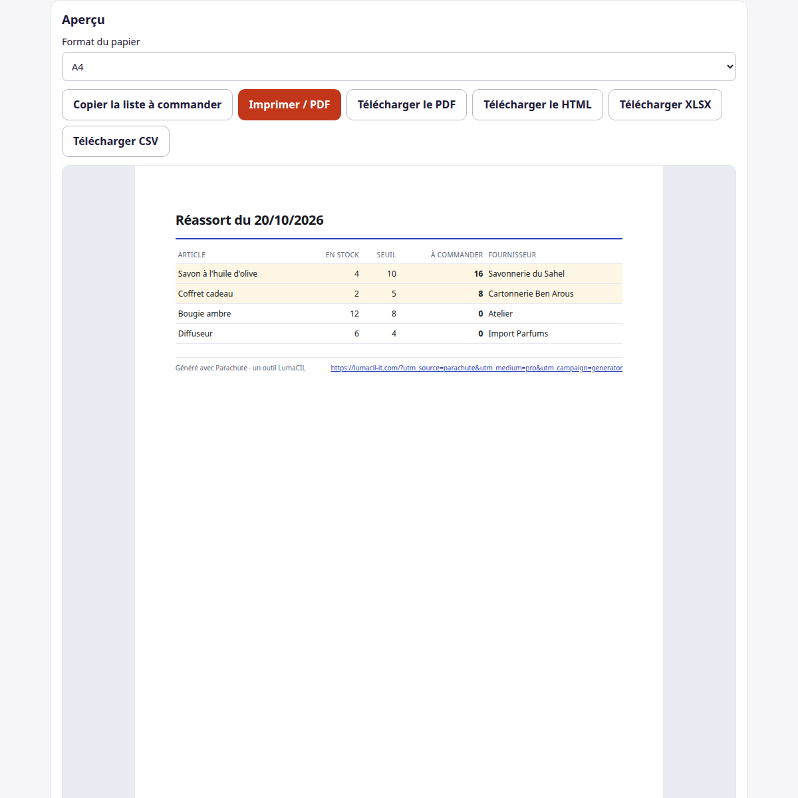Click the Format du papier label

(x=101, y=42)
